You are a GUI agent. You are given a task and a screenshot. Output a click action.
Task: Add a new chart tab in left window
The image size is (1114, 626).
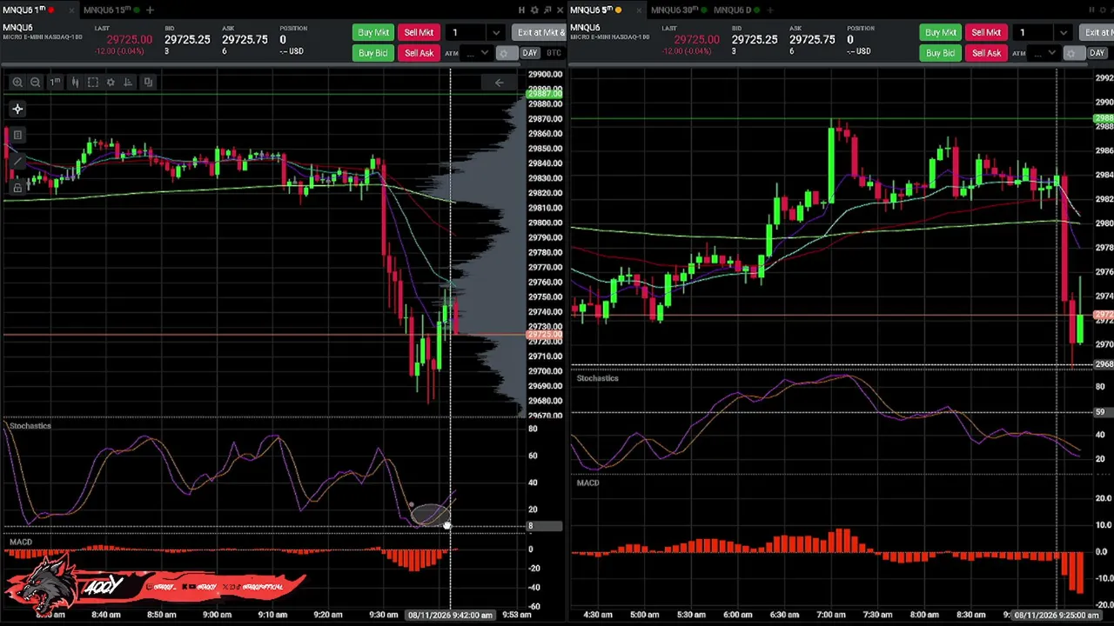150,10
